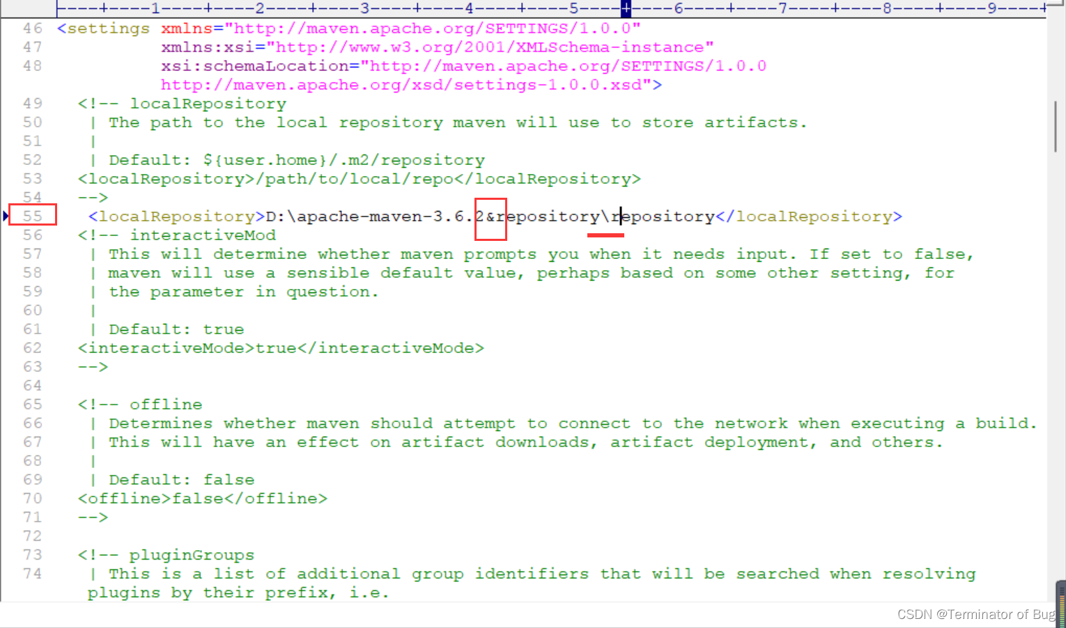This screenshot has width=1066, height=628.
Task: Click '<offline>false</offline>' on line 70
Action: [x=203, y=499]
